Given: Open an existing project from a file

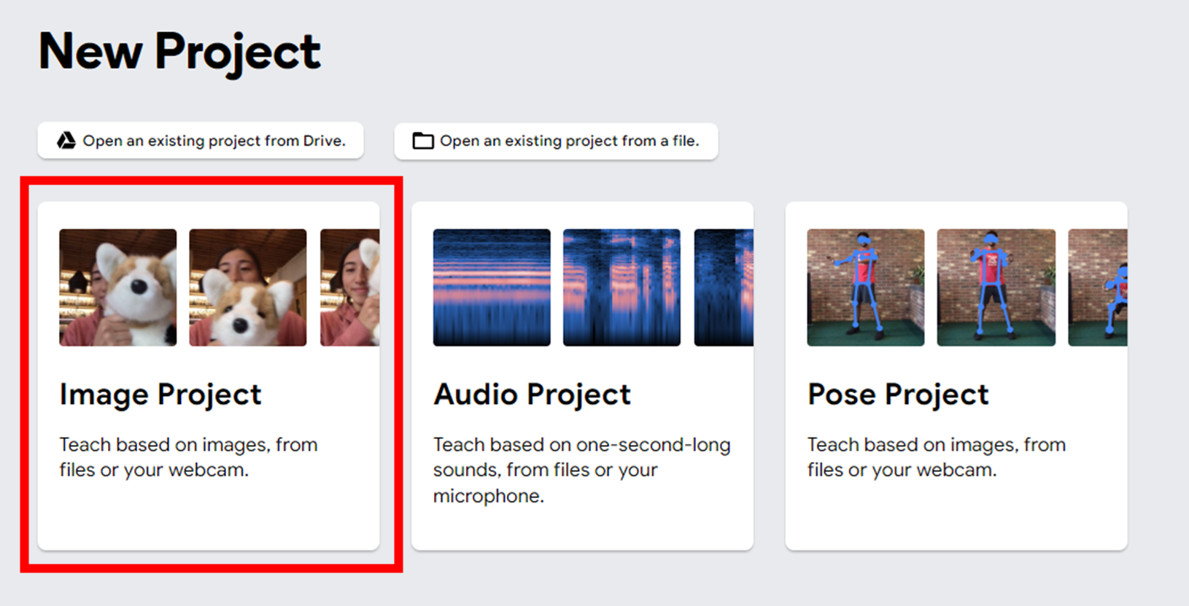Looking at the screenshot, I should pos(556,141).
